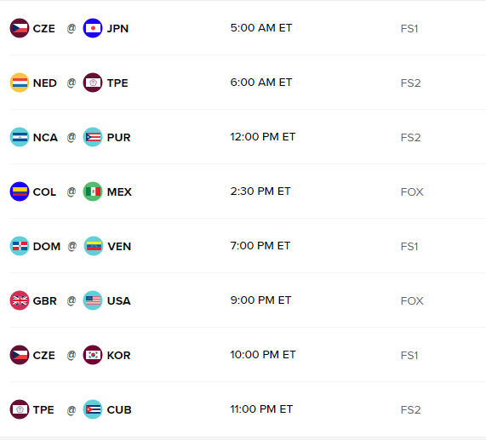Select the Dominican Republic flag icon
Screen dimensions: 486x440
pos(20,246)
